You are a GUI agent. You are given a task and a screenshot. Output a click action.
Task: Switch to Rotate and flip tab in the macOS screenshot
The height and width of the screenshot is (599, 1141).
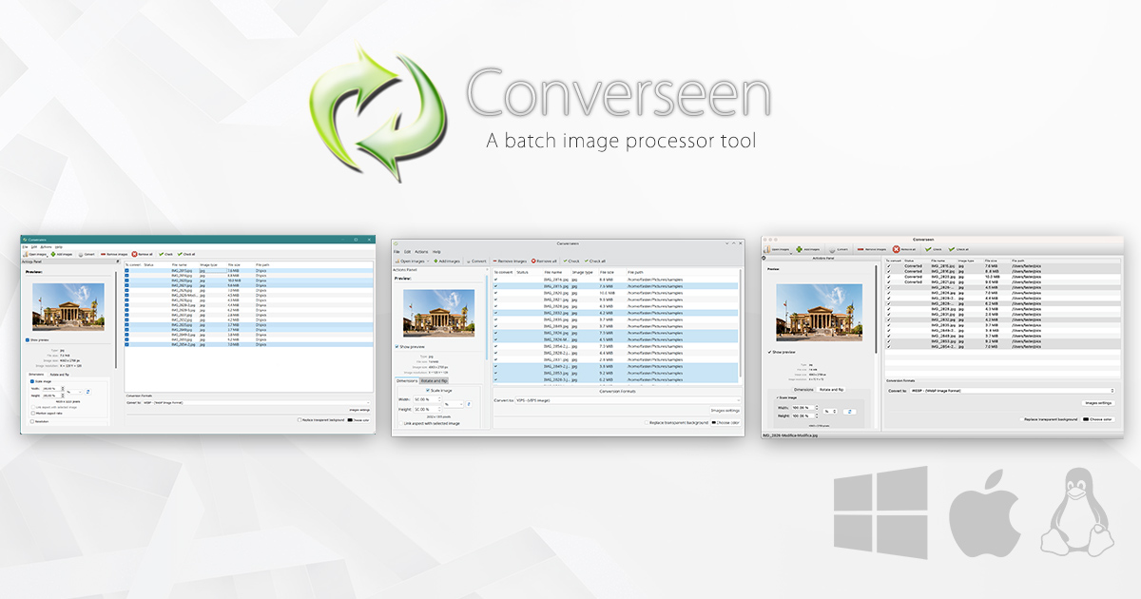click(x=832, y=390)
